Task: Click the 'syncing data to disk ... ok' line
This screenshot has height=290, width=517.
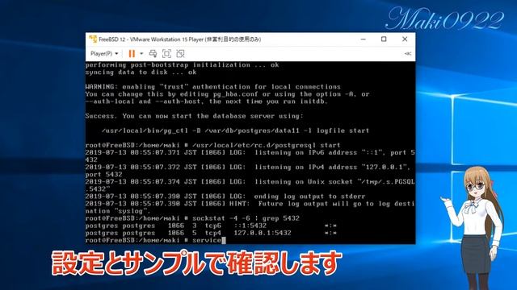Action: [141, 72]
